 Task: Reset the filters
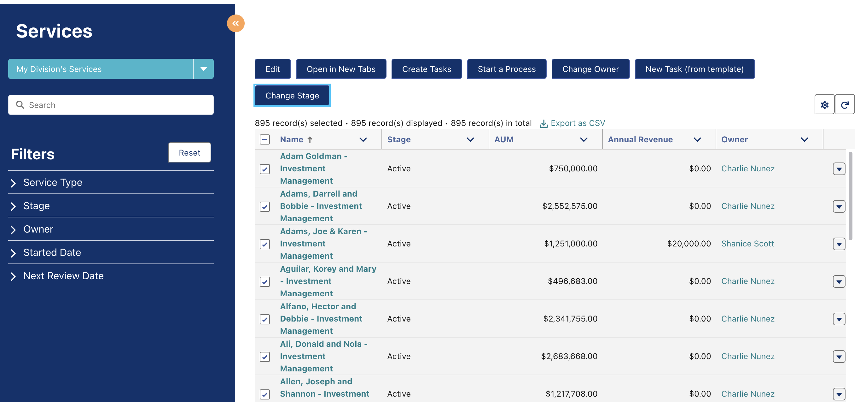coord(189,153)
